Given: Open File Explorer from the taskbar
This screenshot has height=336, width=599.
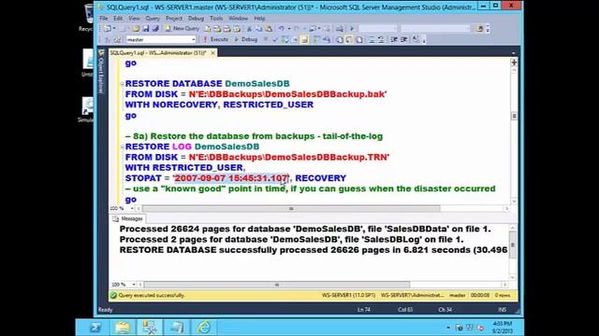Looking at the screenshot, I should pyautogui.click(x=123, y=328).
